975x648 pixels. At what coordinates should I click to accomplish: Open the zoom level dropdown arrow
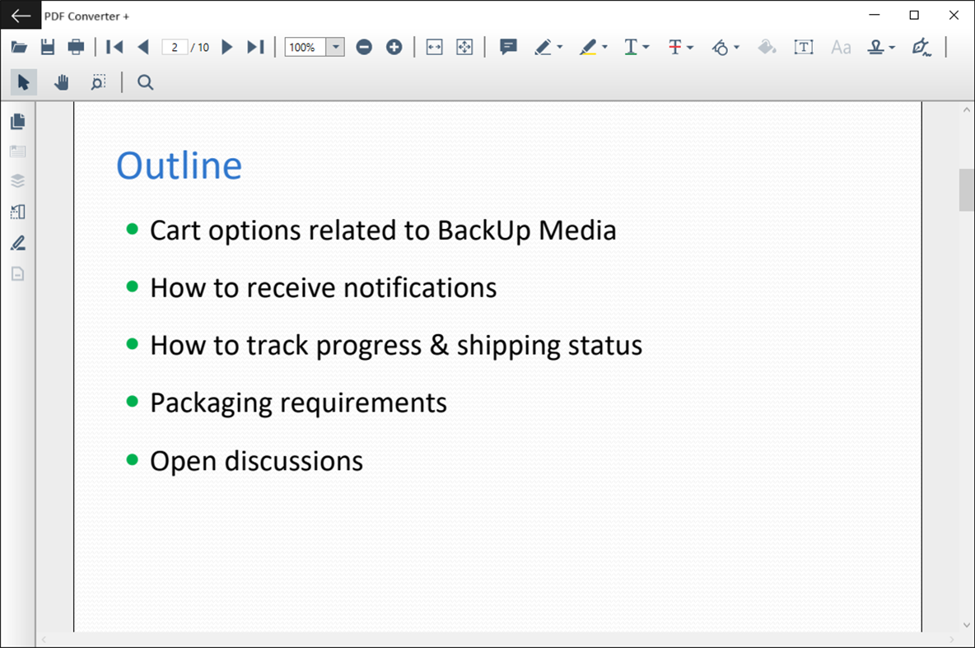[335, 47]
